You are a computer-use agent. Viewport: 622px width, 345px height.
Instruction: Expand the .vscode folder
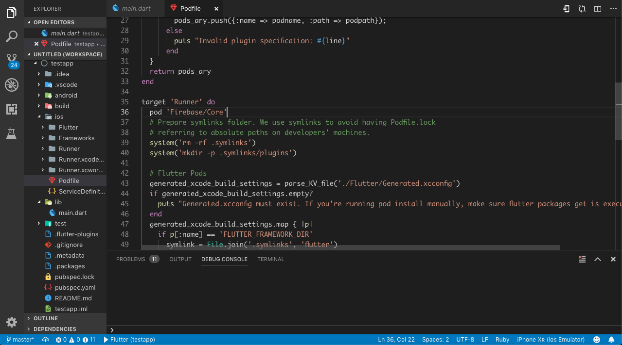pos(65,85)
